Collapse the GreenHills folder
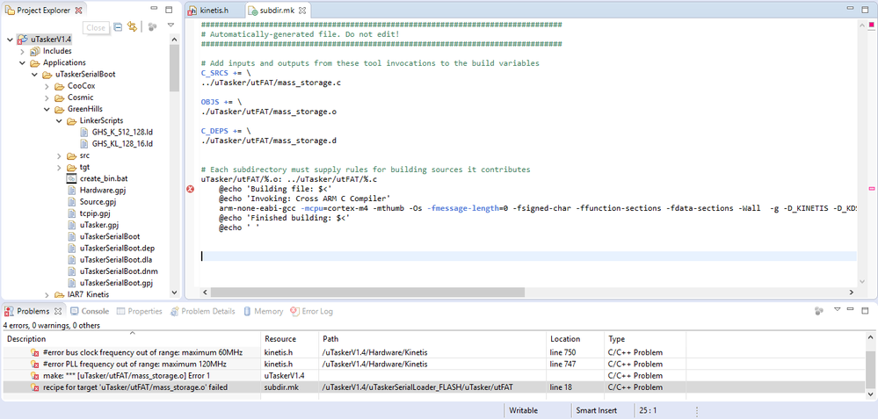Image resolution: width=878 pixels, height=419 pixels. click(47, 109)
